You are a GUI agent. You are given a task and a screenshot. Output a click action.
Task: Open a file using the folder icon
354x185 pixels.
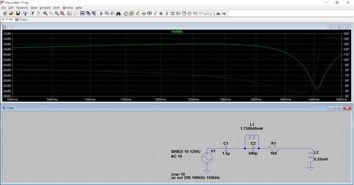(x=11, y=14)
